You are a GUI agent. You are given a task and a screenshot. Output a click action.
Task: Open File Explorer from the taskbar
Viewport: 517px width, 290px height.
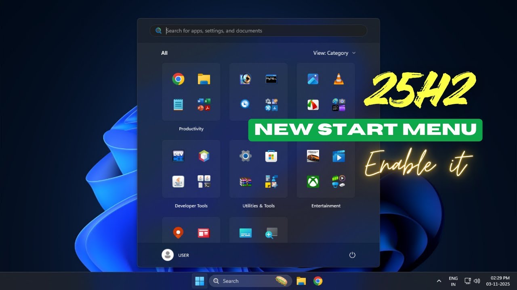tap(301, 281)
